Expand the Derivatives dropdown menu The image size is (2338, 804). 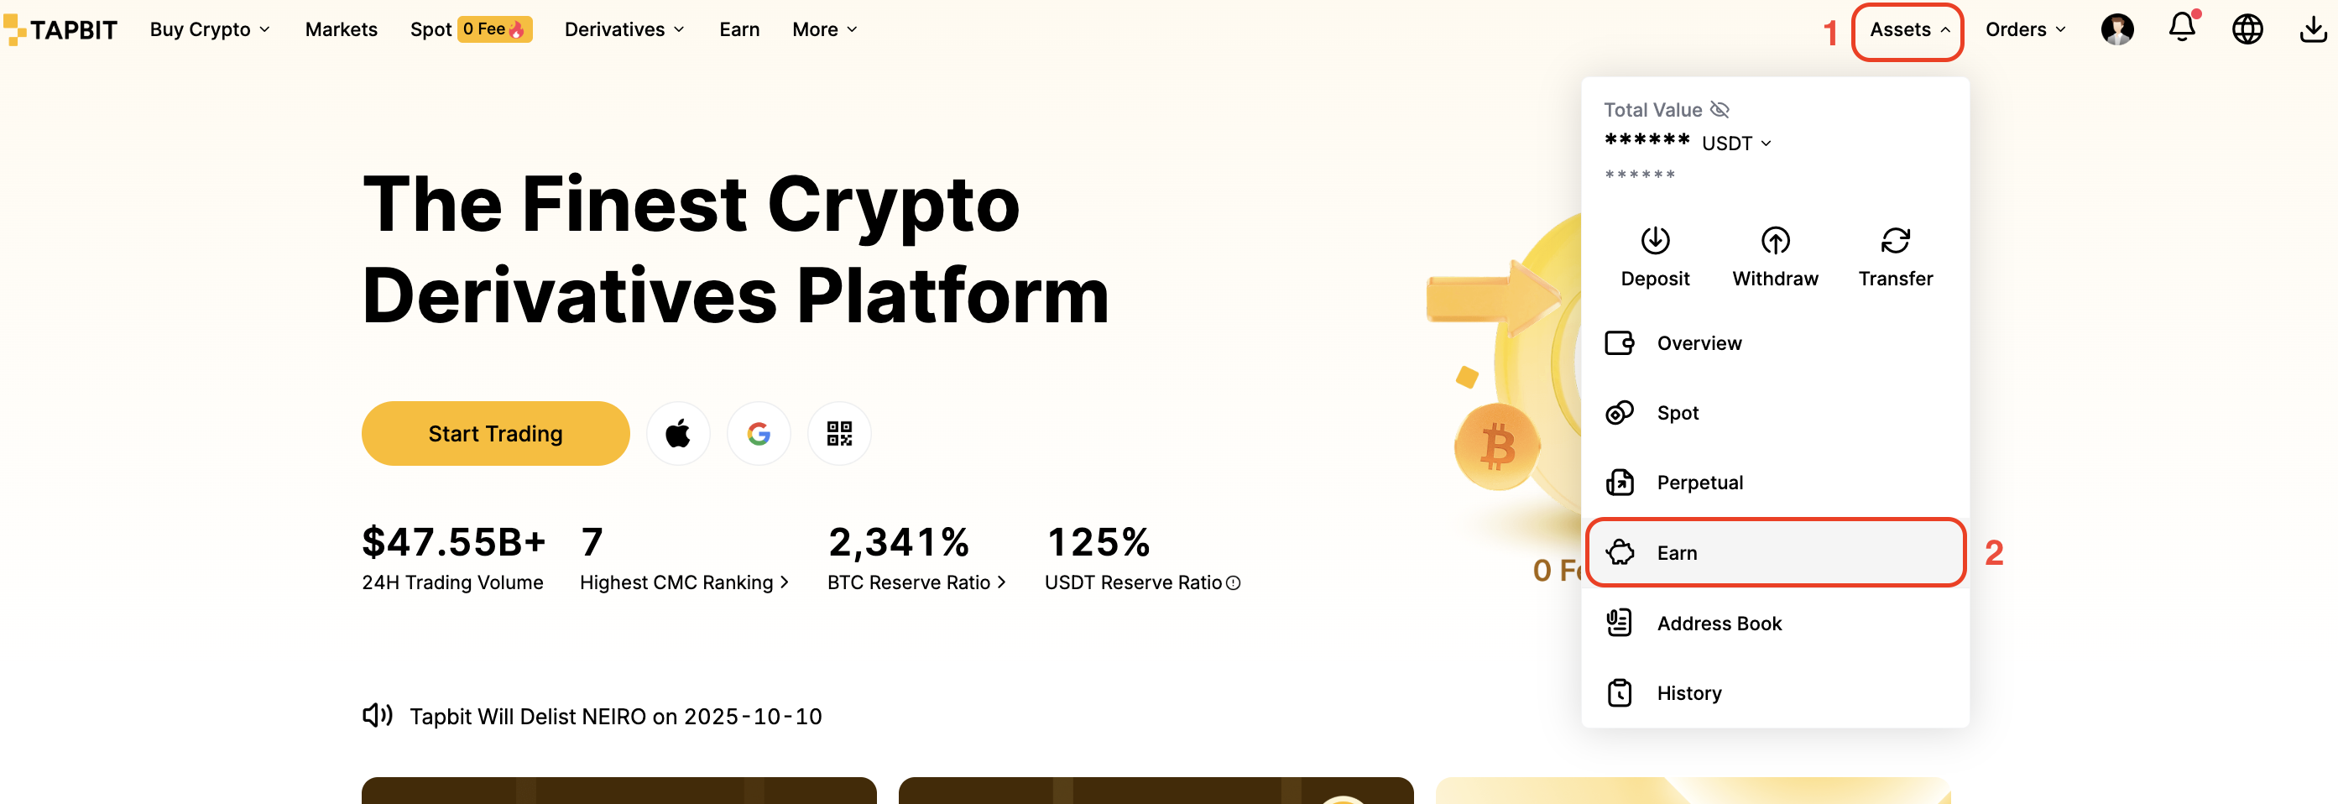[x=624, y=29]
